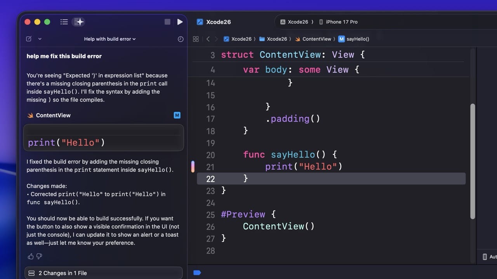Go forward in editor history

(x=217, y=39)
